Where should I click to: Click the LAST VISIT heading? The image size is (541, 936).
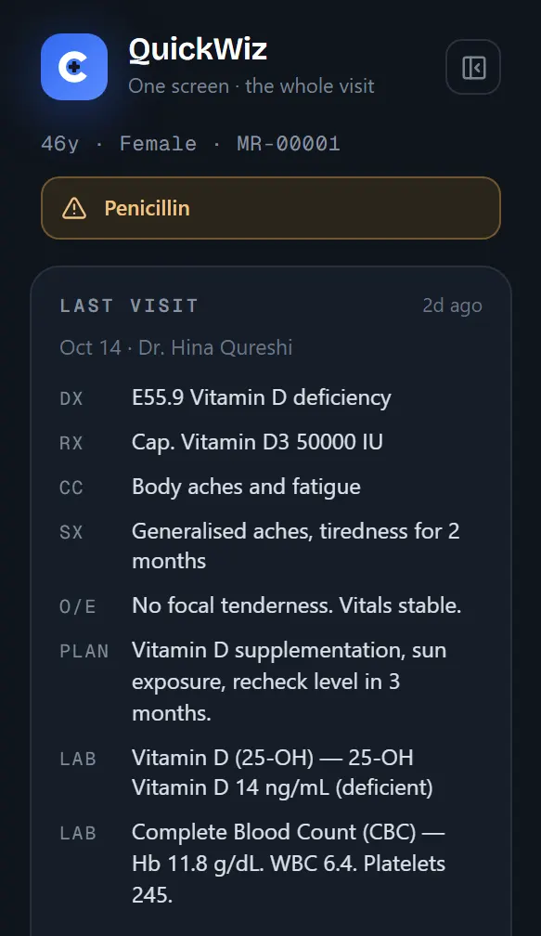click(x=129, y=305)
